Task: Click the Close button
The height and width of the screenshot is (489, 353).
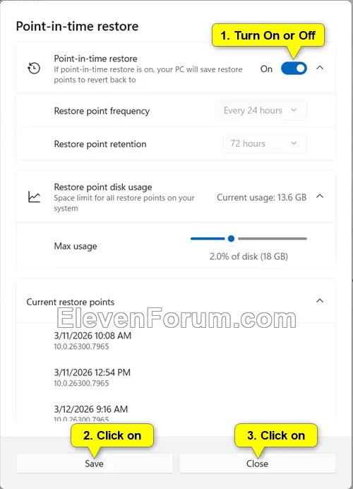Action: tap(258, 464)
